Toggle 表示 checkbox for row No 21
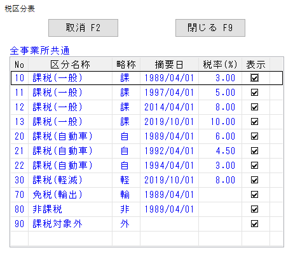 click(x=254, y=151)
